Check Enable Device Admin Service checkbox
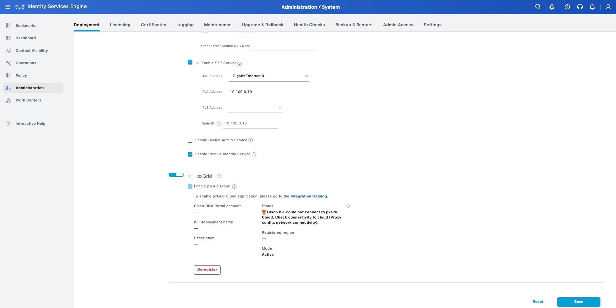This screenshot has width=616, height=308. pos(190,140)
